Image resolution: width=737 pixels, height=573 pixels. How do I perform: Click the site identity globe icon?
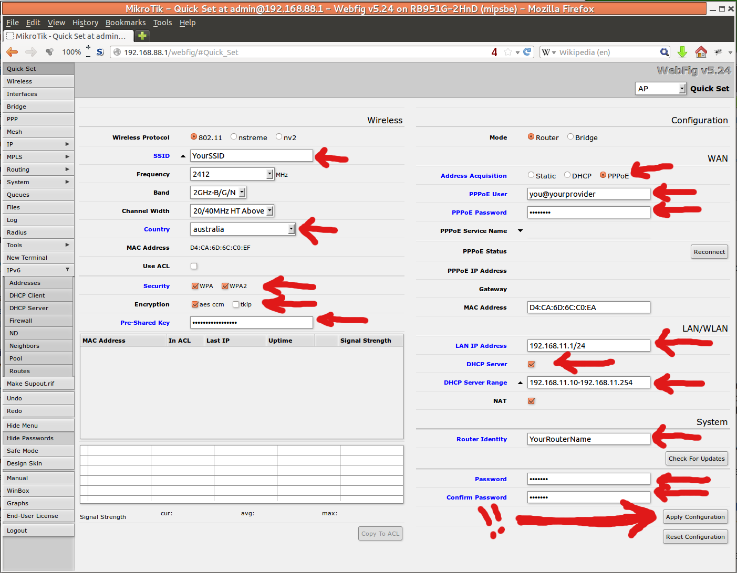(117, 52)
